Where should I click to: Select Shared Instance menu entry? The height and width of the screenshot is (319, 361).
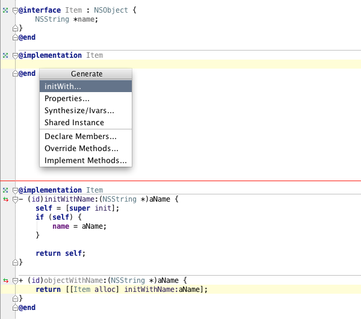(85, 123)
